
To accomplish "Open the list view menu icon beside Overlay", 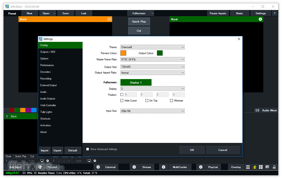I will (248, 167).
